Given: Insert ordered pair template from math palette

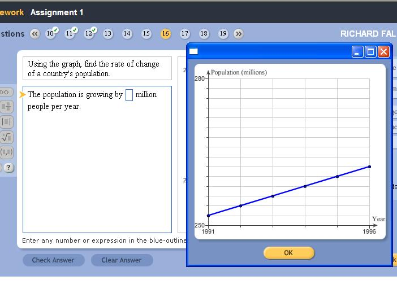Looking at the screenshot, I should (6, 152).
